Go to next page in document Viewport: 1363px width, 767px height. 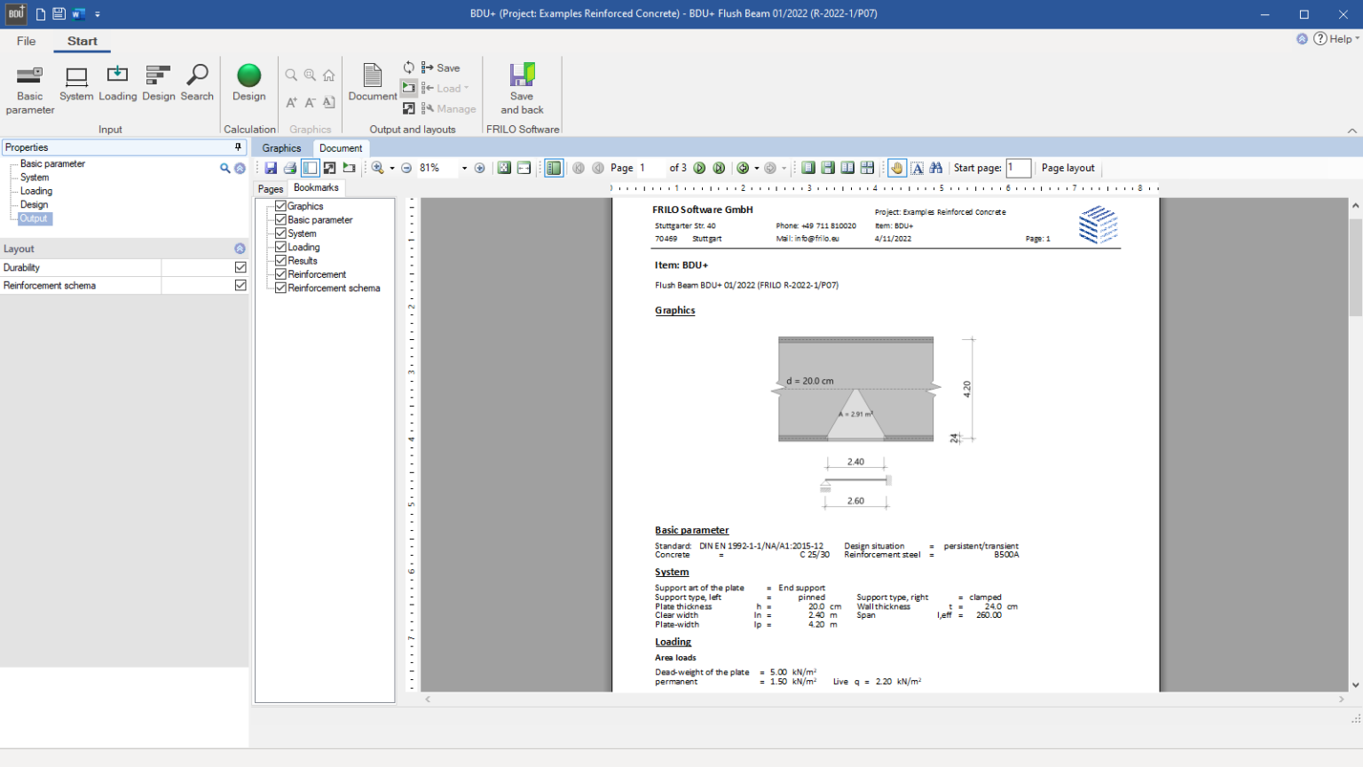click(x=699, y=168)
